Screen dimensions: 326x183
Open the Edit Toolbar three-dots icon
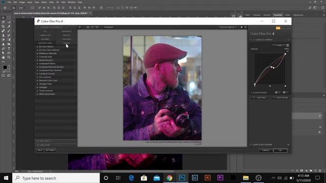tap(3, 62)
